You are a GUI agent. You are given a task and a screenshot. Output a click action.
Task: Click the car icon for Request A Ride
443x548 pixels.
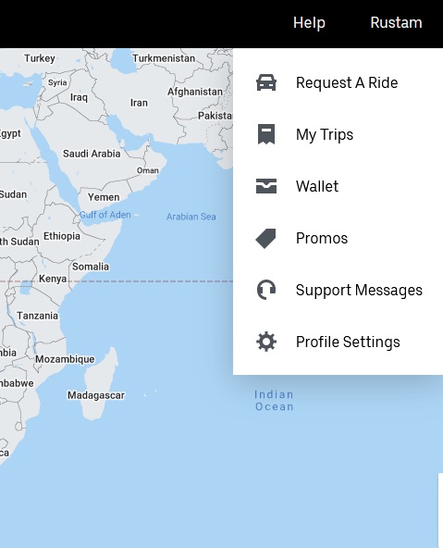266,82
